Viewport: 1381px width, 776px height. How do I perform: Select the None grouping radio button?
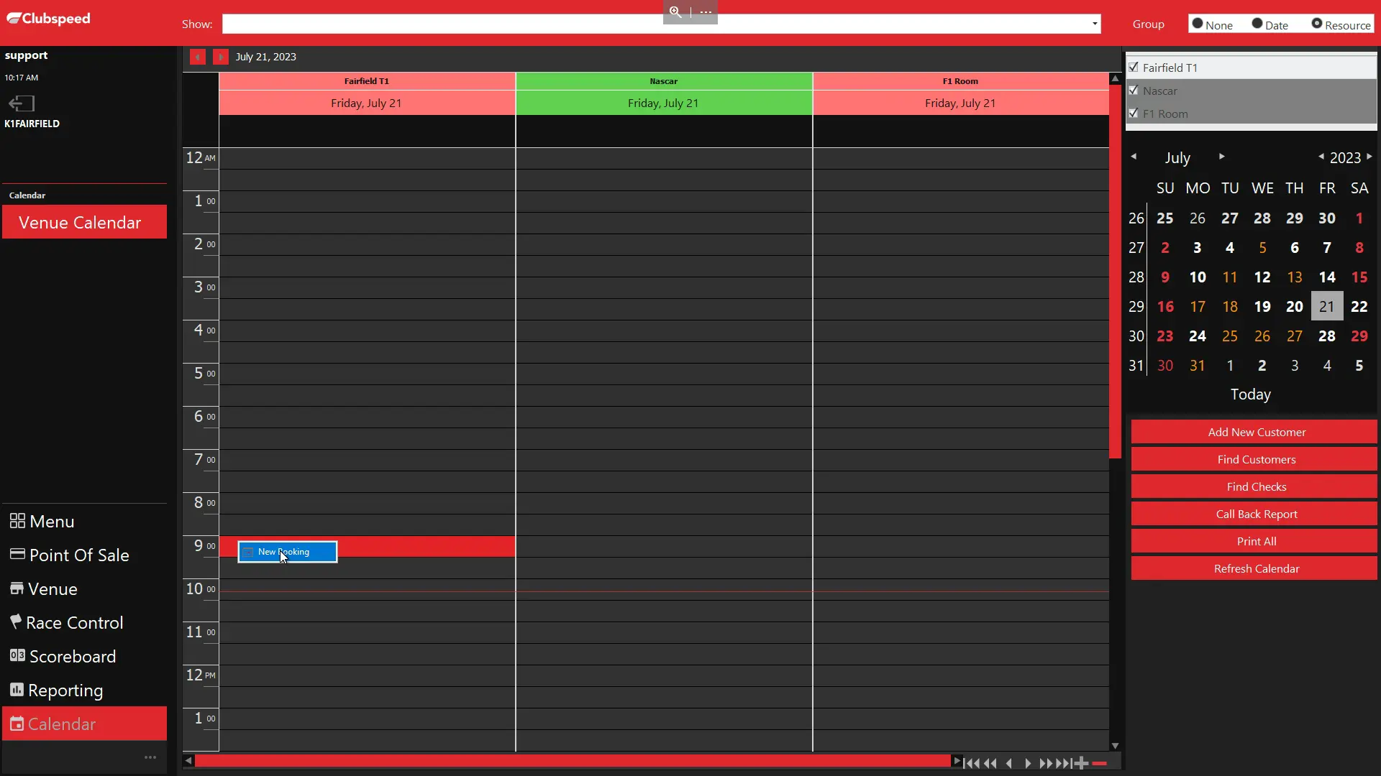tap(1198, 24)
